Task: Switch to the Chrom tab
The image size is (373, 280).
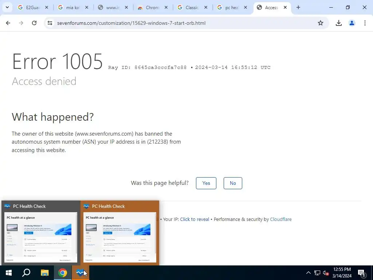Action: pos(152,8)
